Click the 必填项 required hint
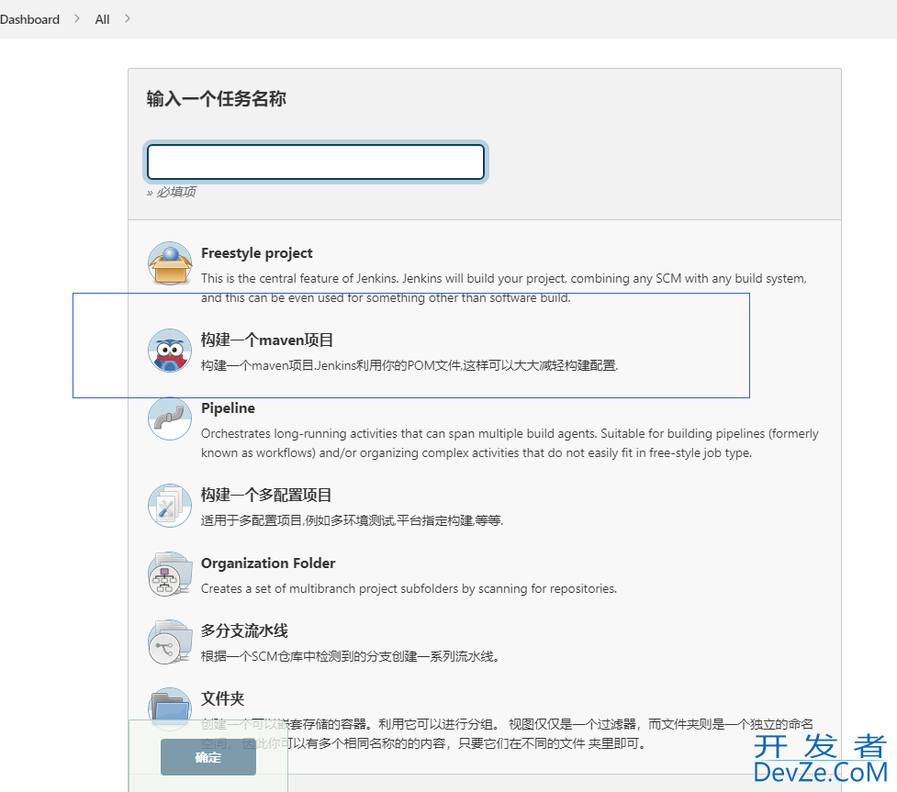This screenshot has height=792, width=897. coord(171,192)
